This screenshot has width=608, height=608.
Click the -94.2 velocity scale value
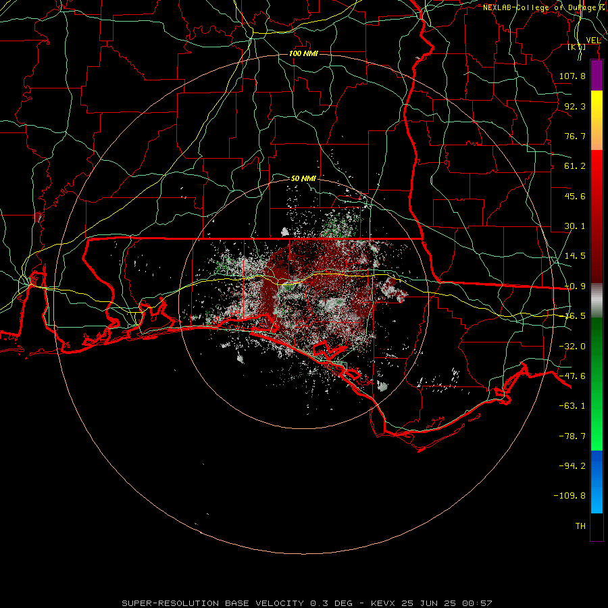point(572,466)
